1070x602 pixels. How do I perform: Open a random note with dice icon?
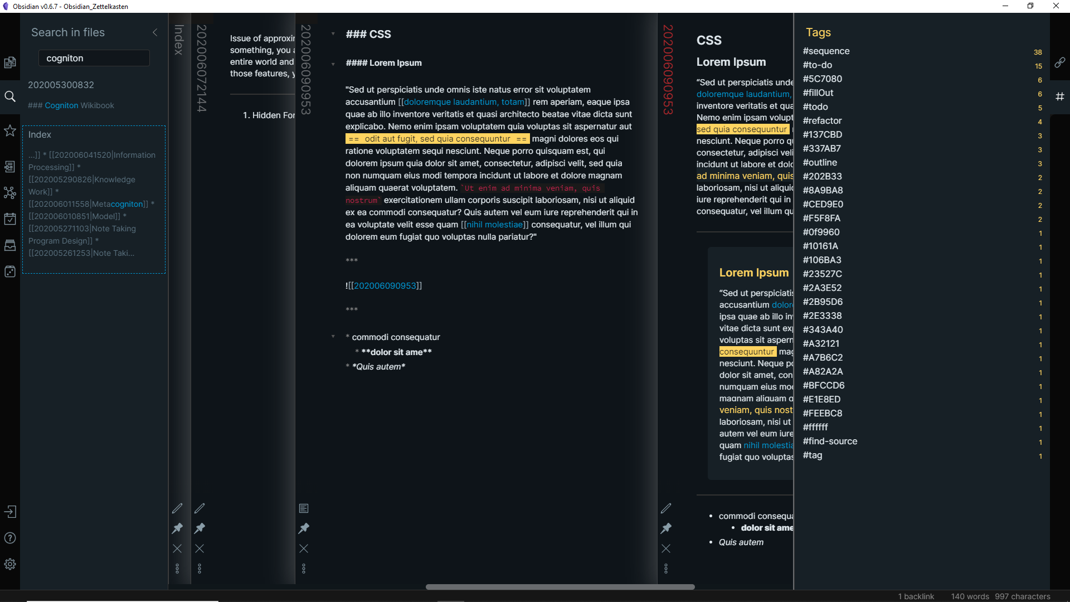pyautogui.click(x=10, y=271)
